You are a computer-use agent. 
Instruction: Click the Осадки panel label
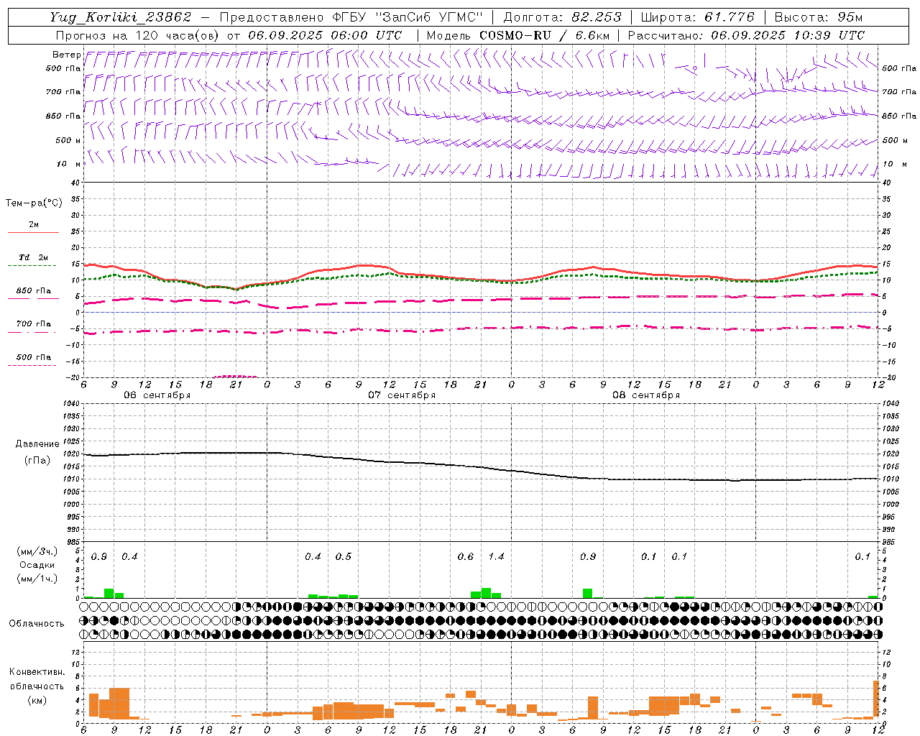coord(37,565)
